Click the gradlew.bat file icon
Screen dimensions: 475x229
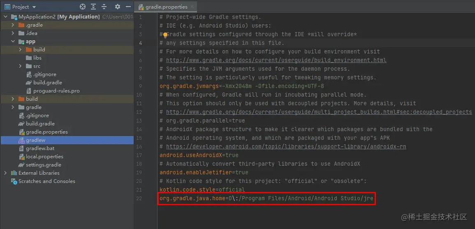point(21,148)
